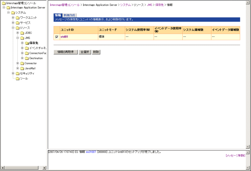Click the イベントチャネル folder icon
Viewport: 251px width, 171px height.
pyautogui.click(x=27, y=48)
